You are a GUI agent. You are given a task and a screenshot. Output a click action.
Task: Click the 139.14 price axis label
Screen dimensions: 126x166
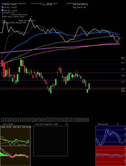[123, 63]
